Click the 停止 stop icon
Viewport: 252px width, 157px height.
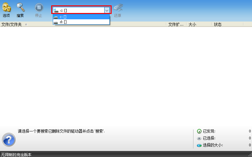(39, 7)
